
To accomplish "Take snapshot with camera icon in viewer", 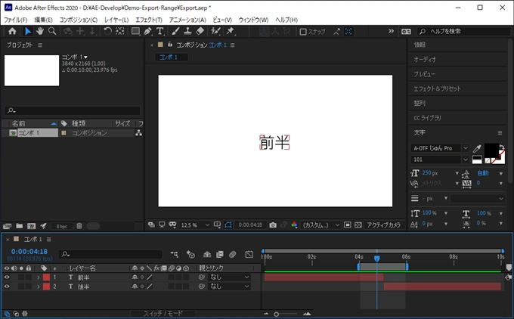I will (x=273, y=225).
